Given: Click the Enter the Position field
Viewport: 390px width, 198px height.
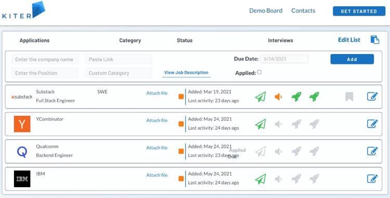Looking at the screenshot, I should point(45,73).
